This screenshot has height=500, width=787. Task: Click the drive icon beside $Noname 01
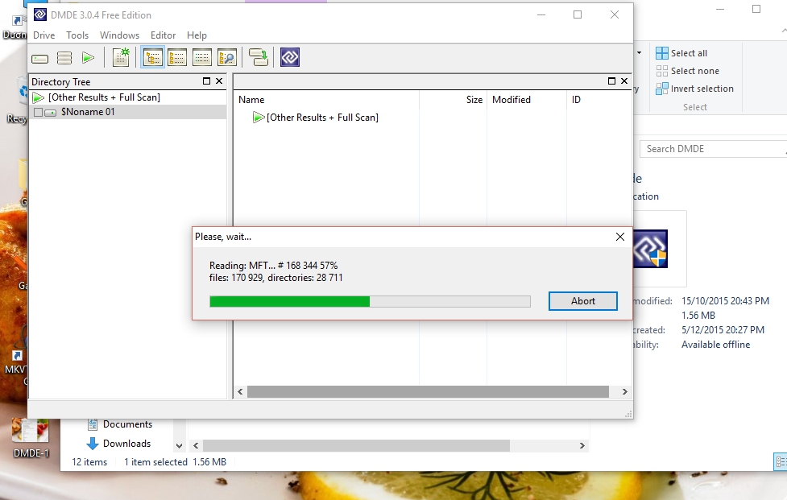point(50,113)
